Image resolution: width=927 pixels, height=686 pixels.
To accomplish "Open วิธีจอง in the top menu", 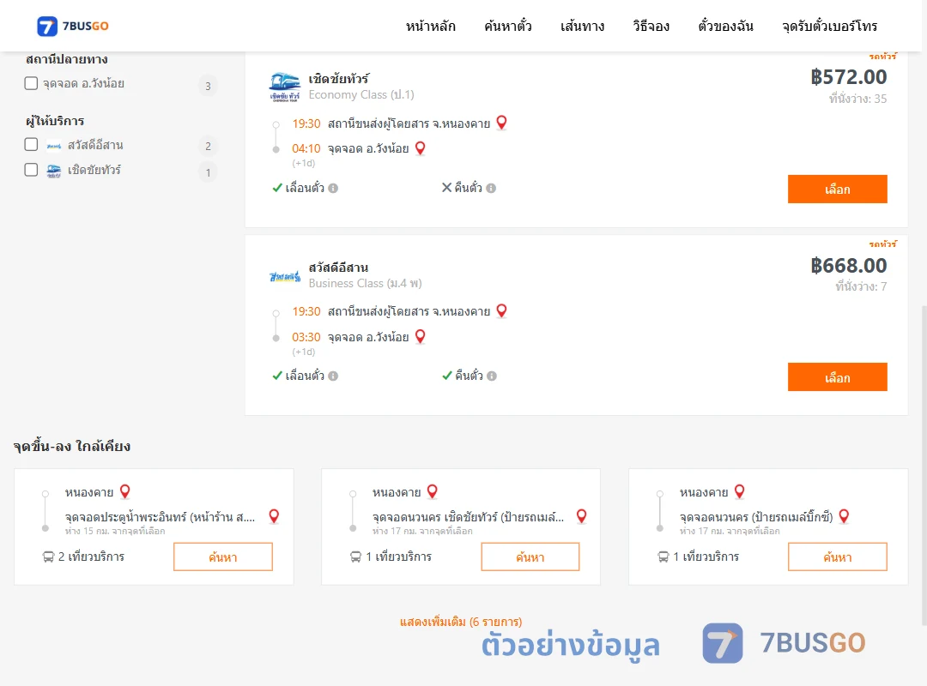I will coord(651,27).
